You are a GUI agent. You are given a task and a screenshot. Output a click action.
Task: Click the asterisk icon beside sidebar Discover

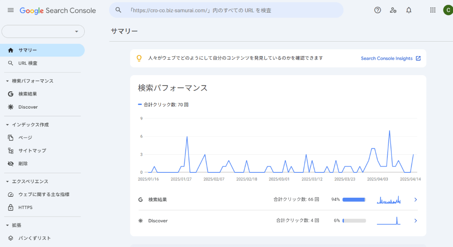pyautogui.click(x=11, y=107)
